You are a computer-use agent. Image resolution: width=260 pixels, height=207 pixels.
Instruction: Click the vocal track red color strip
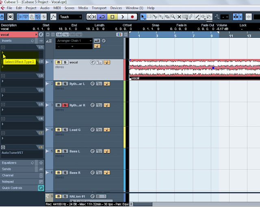pos(125,70)
